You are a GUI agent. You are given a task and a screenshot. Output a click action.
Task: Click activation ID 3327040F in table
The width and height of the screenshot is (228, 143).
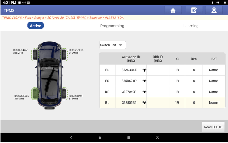(129, 92)
